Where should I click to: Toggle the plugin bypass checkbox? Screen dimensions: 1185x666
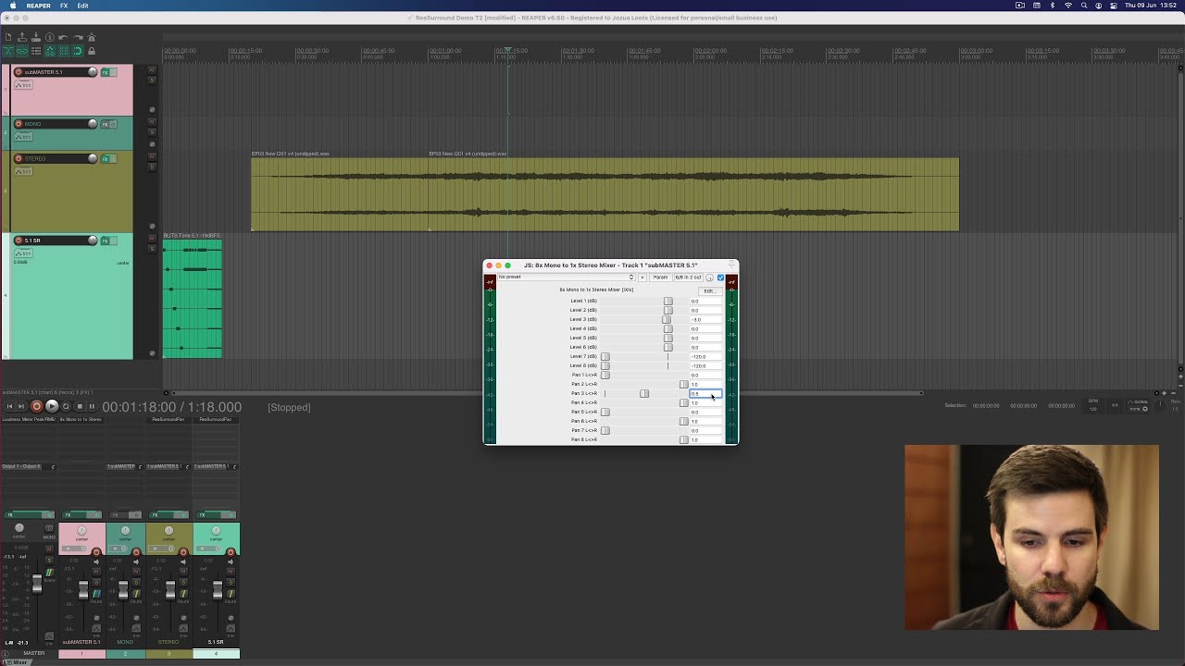[720, 277]
